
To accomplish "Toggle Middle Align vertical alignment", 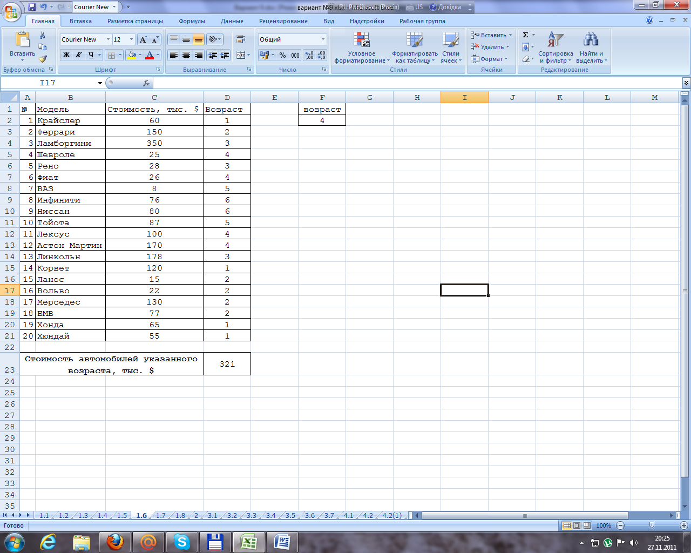I will tap(186, 39).
